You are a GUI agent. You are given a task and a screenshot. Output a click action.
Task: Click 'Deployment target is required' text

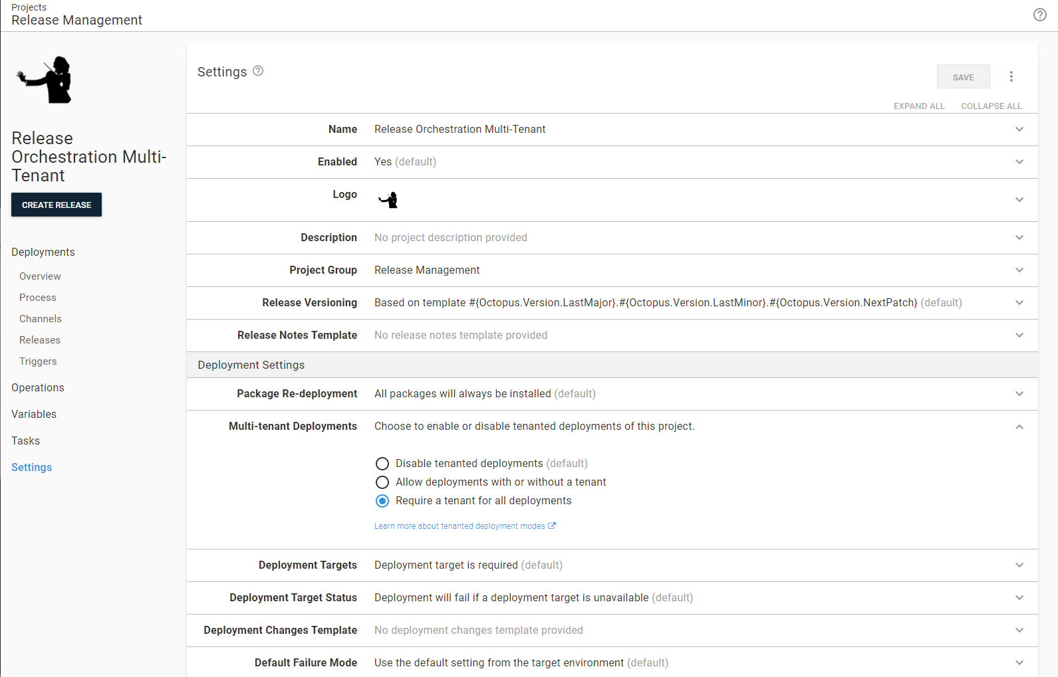pyautogui.click(x=446, y=565)
